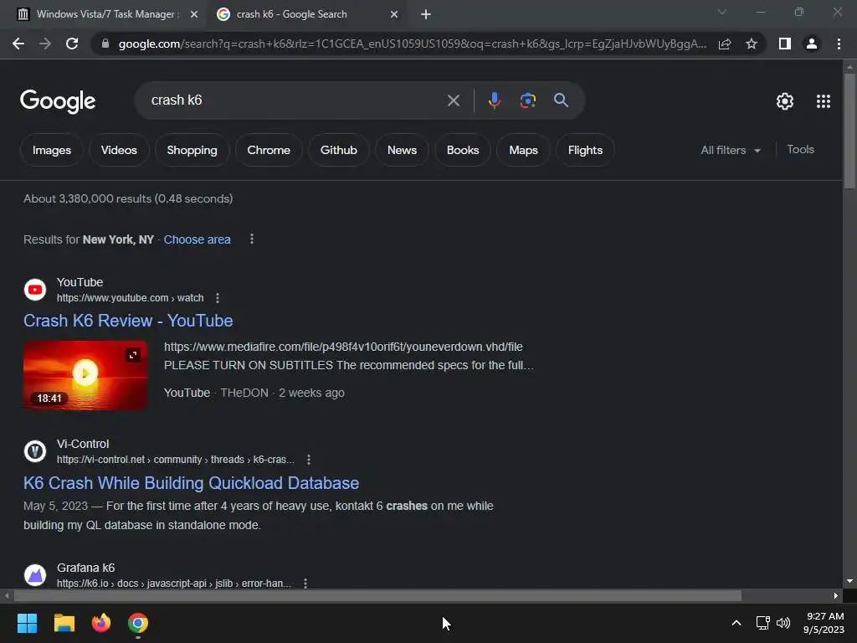Go back to the previous page
This screenshot has height=643, width=857.
[18, 44]
